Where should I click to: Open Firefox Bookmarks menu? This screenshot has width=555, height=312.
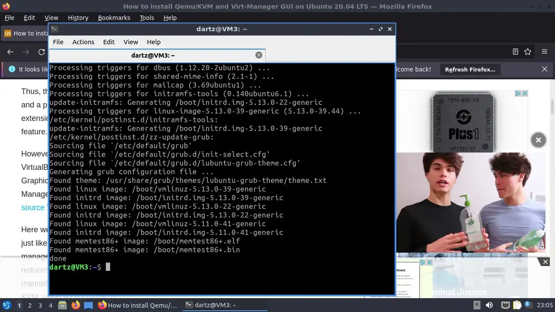[x=114, y=18]
